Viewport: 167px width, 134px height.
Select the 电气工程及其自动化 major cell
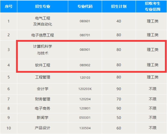tap(43, 21)
